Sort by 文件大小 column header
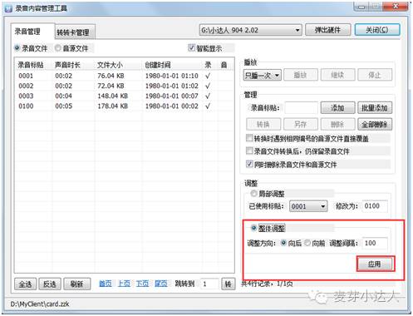Viewport: 413px width, 316px height. [x=111, y=65]
